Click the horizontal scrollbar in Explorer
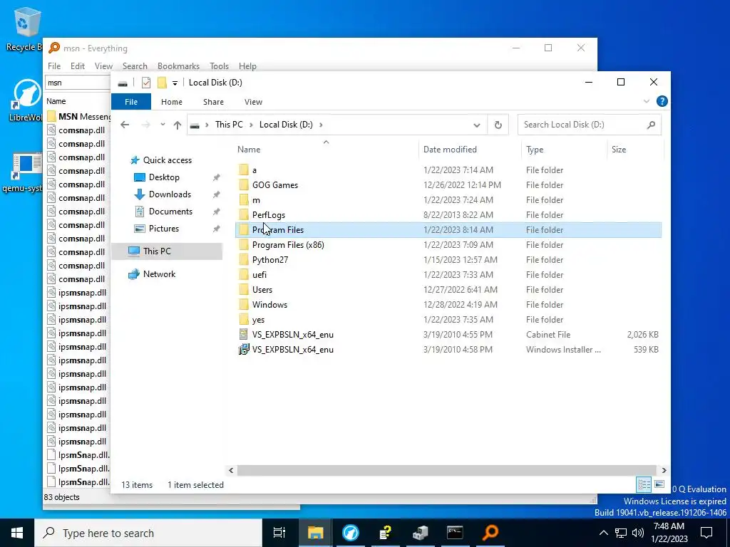This screenshot has width=730, height=547. (446, 470)
